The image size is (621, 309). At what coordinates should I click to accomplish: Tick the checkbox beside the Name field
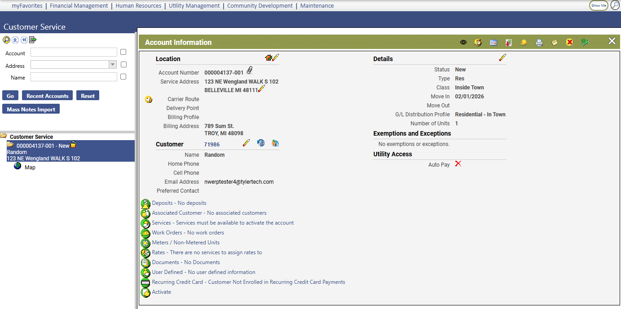(123, 77)
